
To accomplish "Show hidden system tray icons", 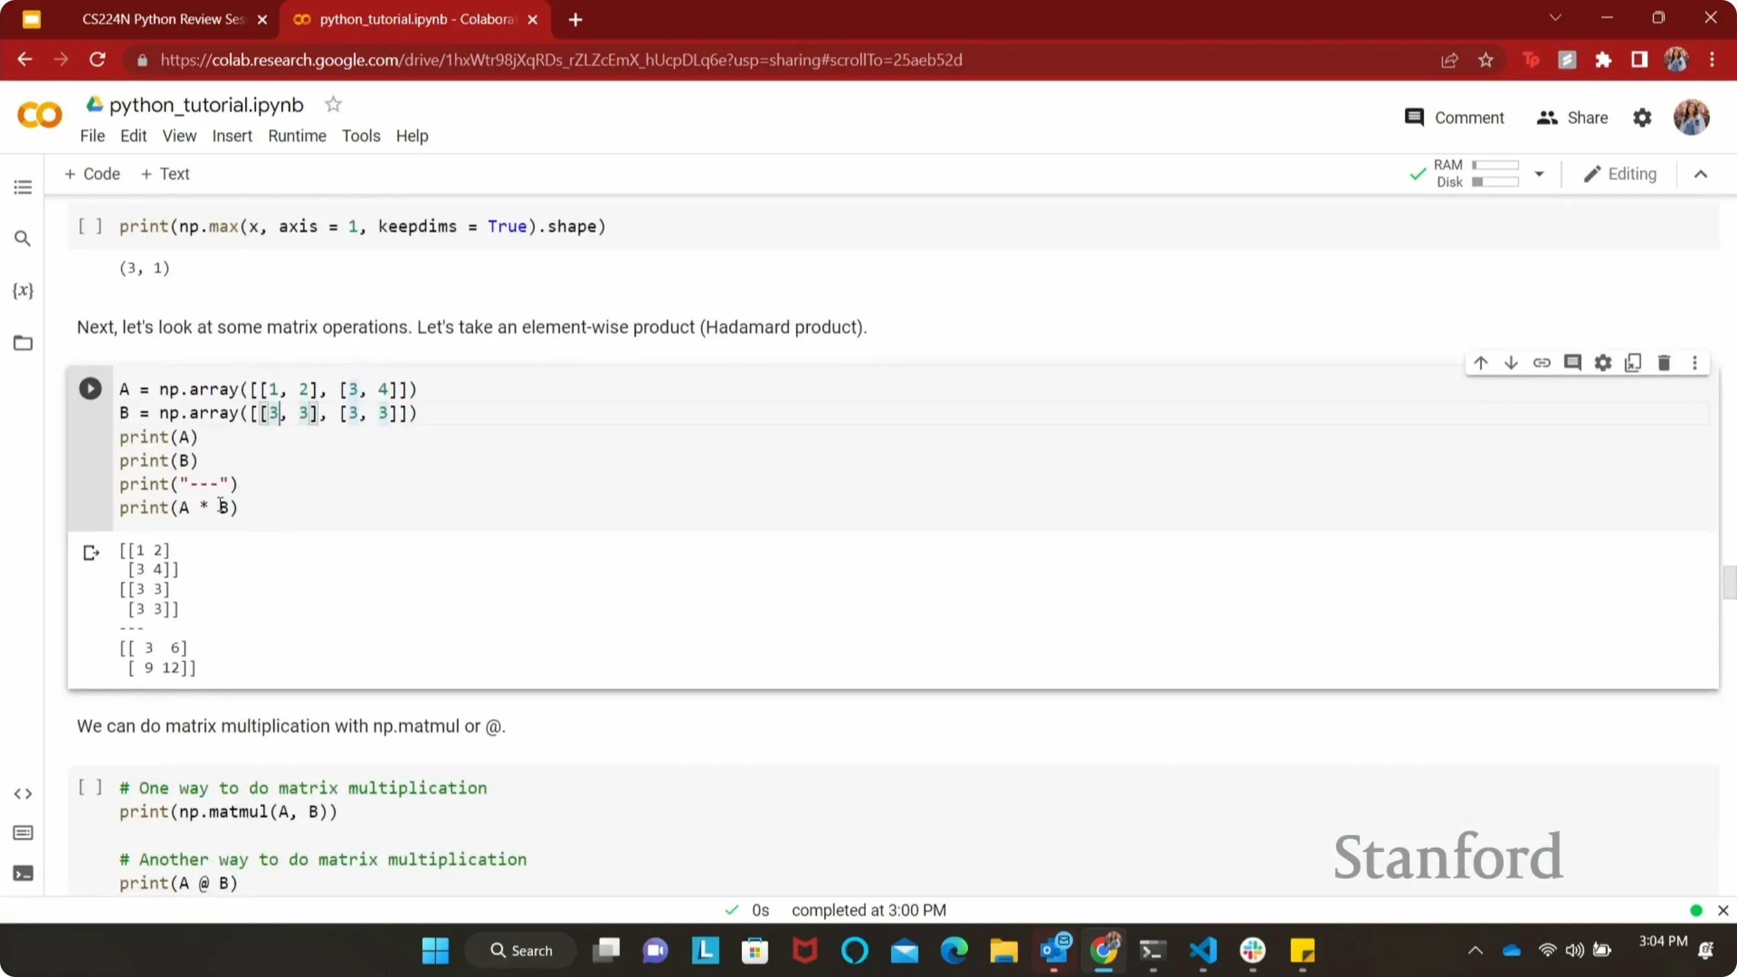I will click(x=1475, y=951).
